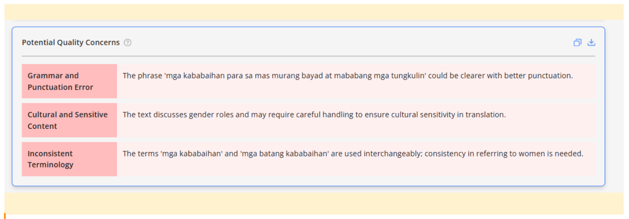Click the sentence beginning 'The phrase'
Viewport: 629px width, 219px height.
[348, 76]
